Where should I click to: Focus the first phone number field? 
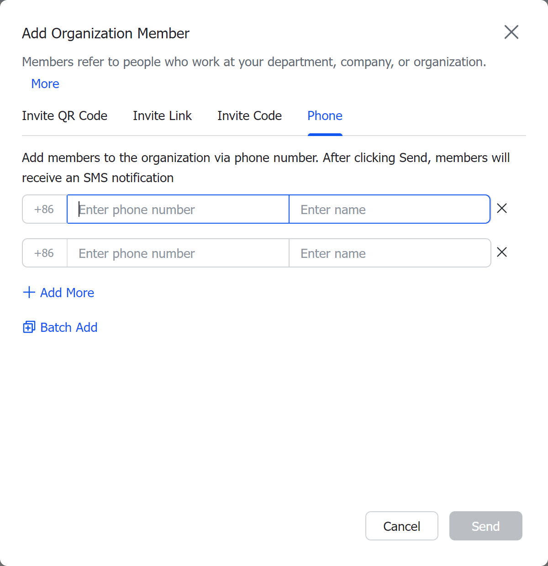coord(178,209)
